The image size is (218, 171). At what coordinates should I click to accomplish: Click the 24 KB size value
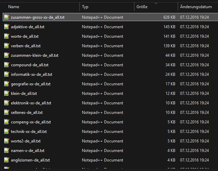(170, 74)
